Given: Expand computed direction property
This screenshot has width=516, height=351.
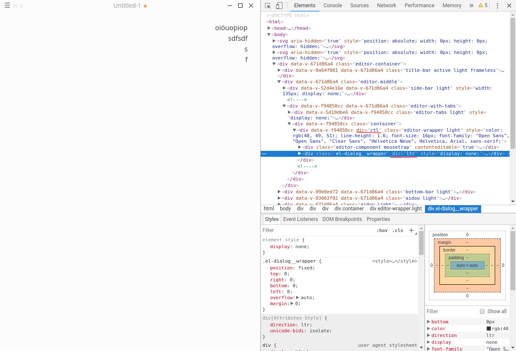Looking at the screenshot, I should click(429, 335).
